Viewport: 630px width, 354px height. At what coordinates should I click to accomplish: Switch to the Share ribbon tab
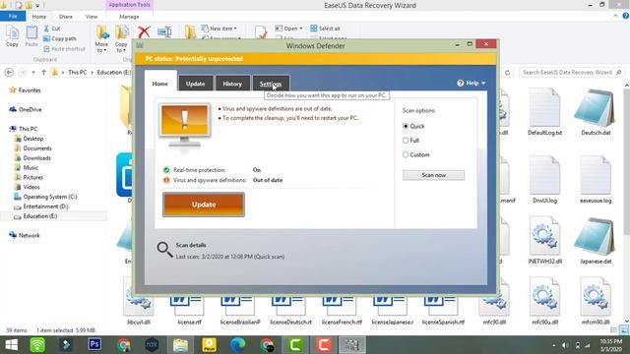(66, 17)
